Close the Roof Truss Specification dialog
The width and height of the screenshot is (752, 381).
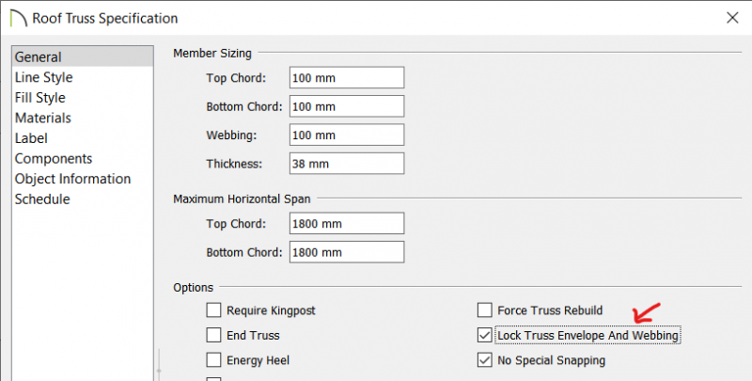[x=732, y=18]
